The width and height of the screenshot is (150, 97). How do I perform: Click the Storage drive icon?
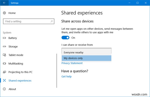coord(4,46)
